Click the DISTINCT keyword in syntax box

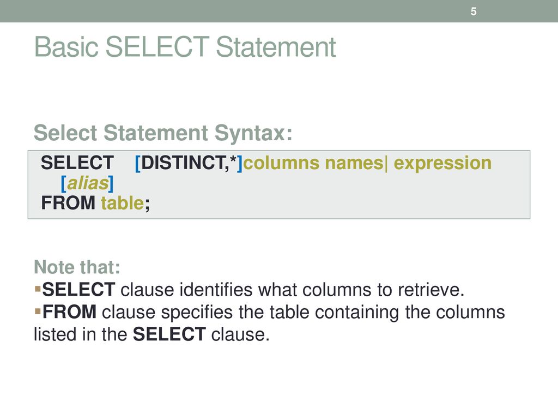point(183,163)
